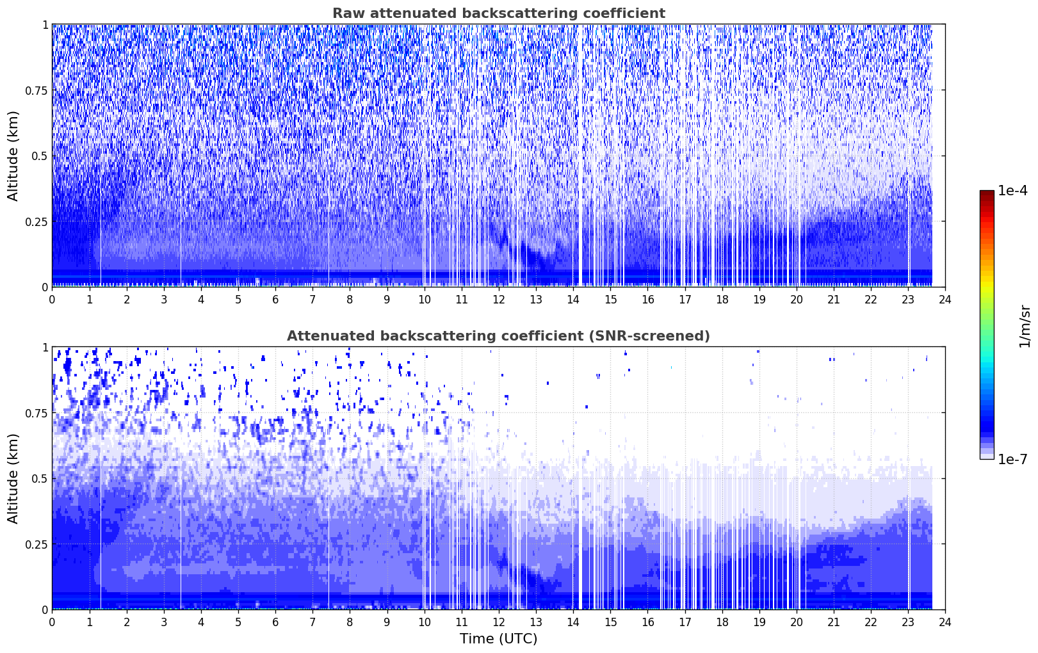The width and height of the screenshot is (1038, 653).
Task: Click the "0.25" altitude tick on the raw plot
Action: coord(36,222)
